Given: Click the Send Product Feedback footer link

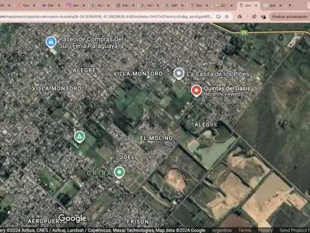Looking at the screenshot, I should (x=294, y=230).
